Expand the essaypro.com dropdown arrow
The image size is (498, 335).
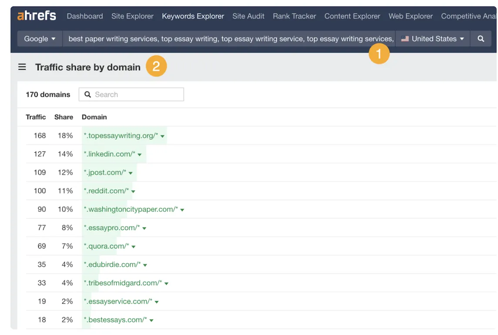coord(144,228)
